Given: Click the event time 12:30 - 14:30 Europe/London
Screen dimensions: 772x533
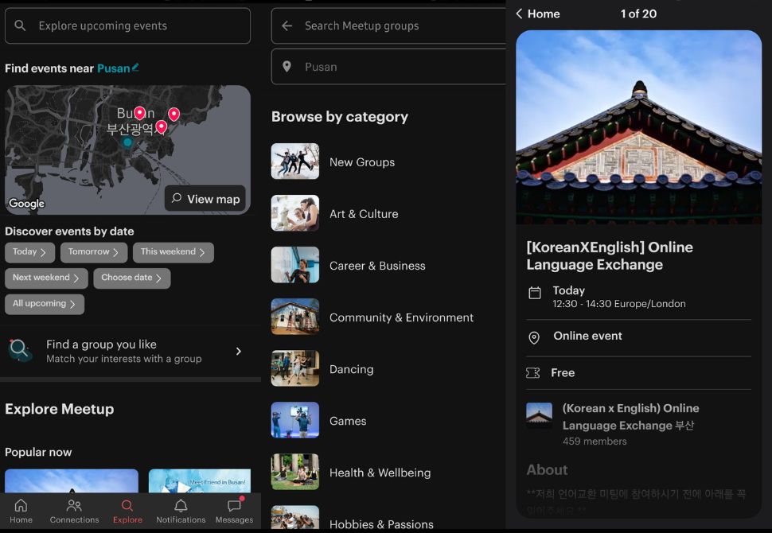Looking at the screenshot, I should click(619, 304).
